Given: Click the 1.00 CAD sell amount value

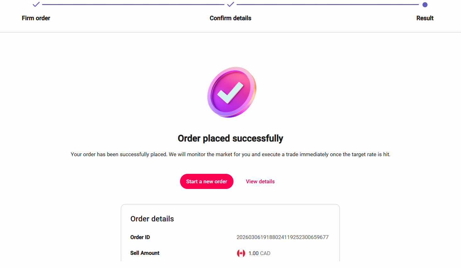Looking at the screenshot, I should 259,253.
